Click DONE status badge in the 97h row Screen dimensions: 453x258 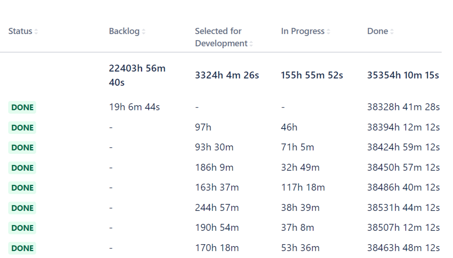click(22, 127)
